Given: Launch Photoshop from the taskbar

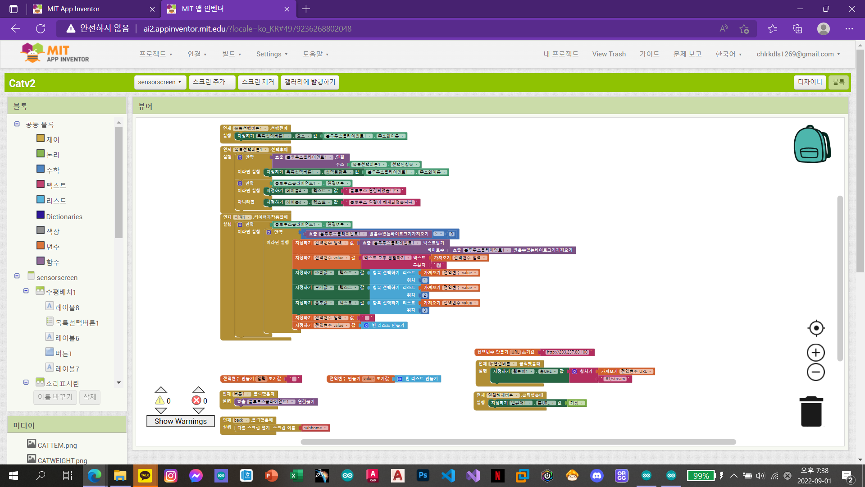Looking at the screenshot, I should coord(423,476).
